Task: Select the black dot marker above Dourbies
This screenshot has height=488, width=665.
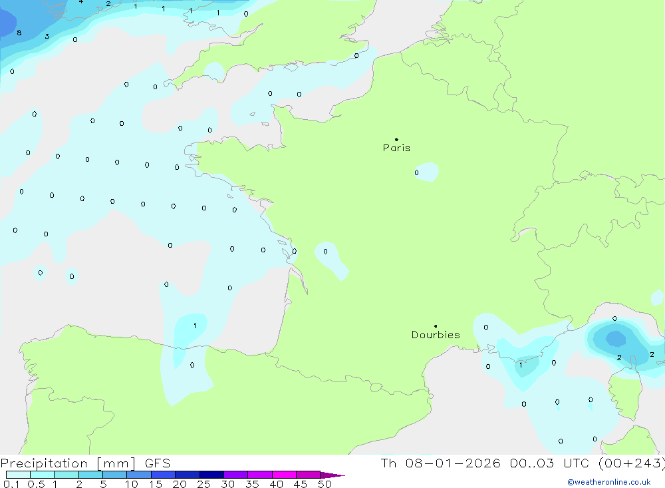Action: (x=436, y=326)
